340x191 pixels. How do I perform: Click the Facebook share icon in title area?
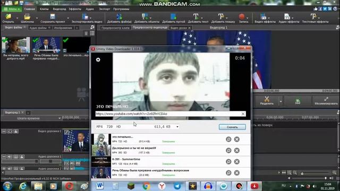pos(320,9)
